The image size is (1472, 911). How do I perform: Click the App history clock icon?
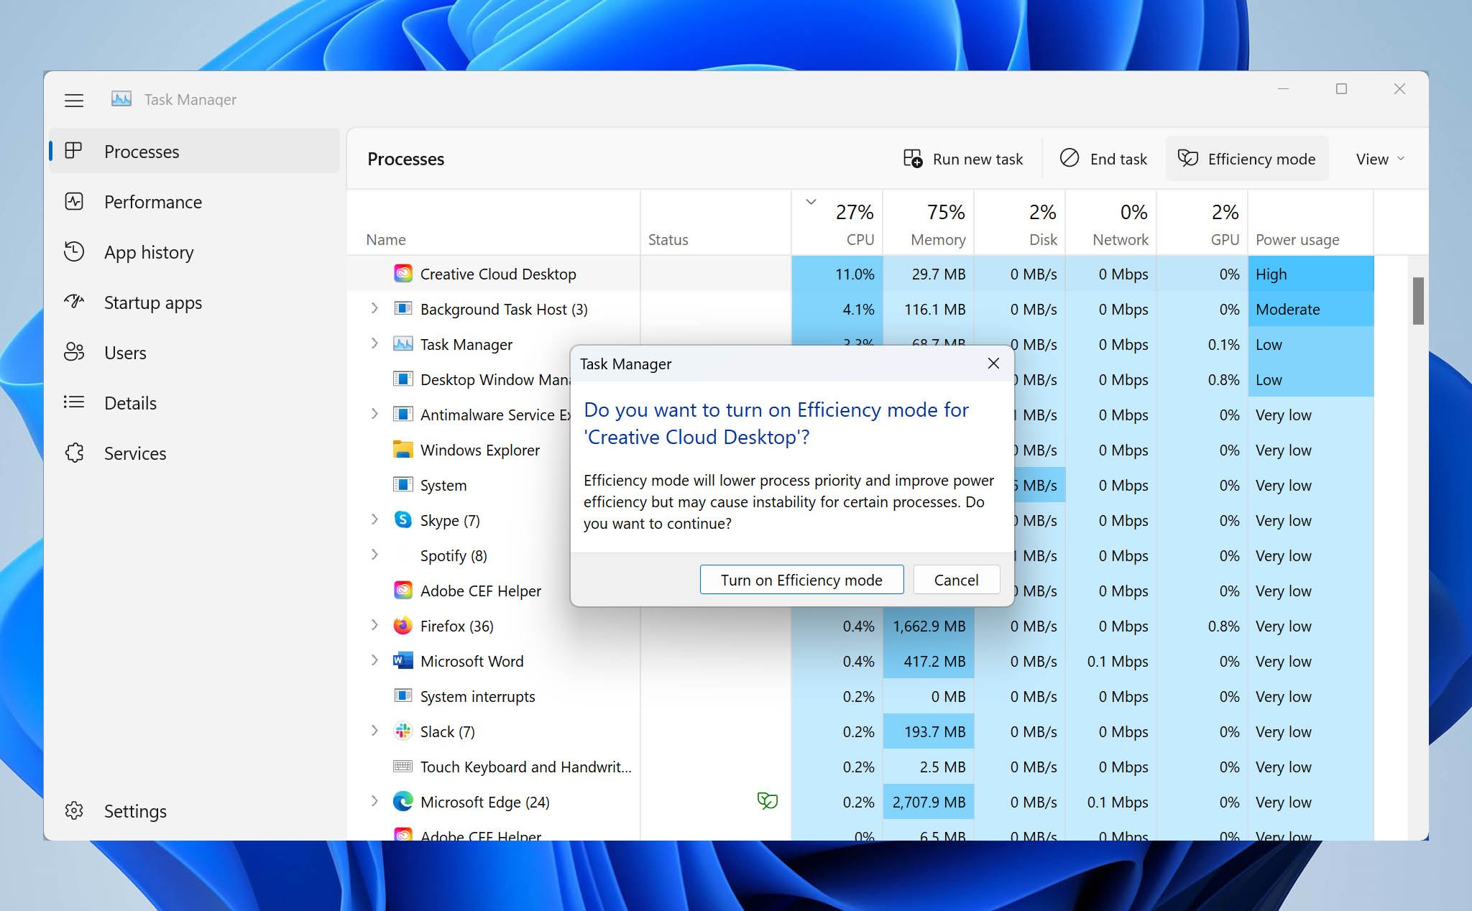[x=74, y=252]
